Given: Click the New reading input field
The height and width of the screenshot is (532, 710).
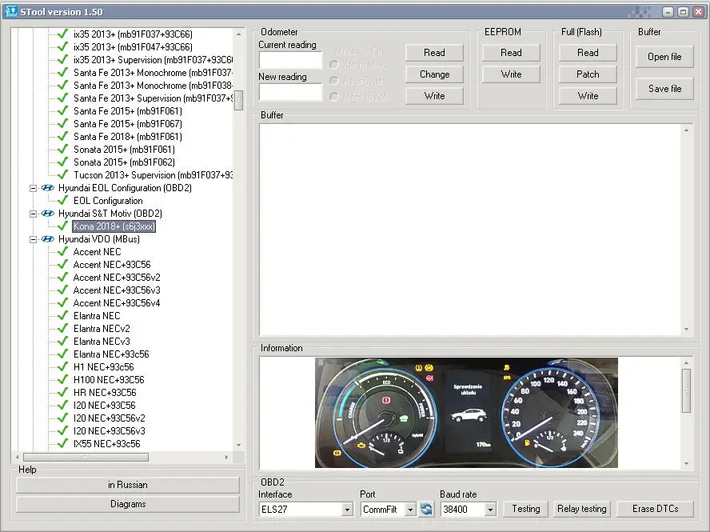Looking at the screenshot, I should point(290,93).
